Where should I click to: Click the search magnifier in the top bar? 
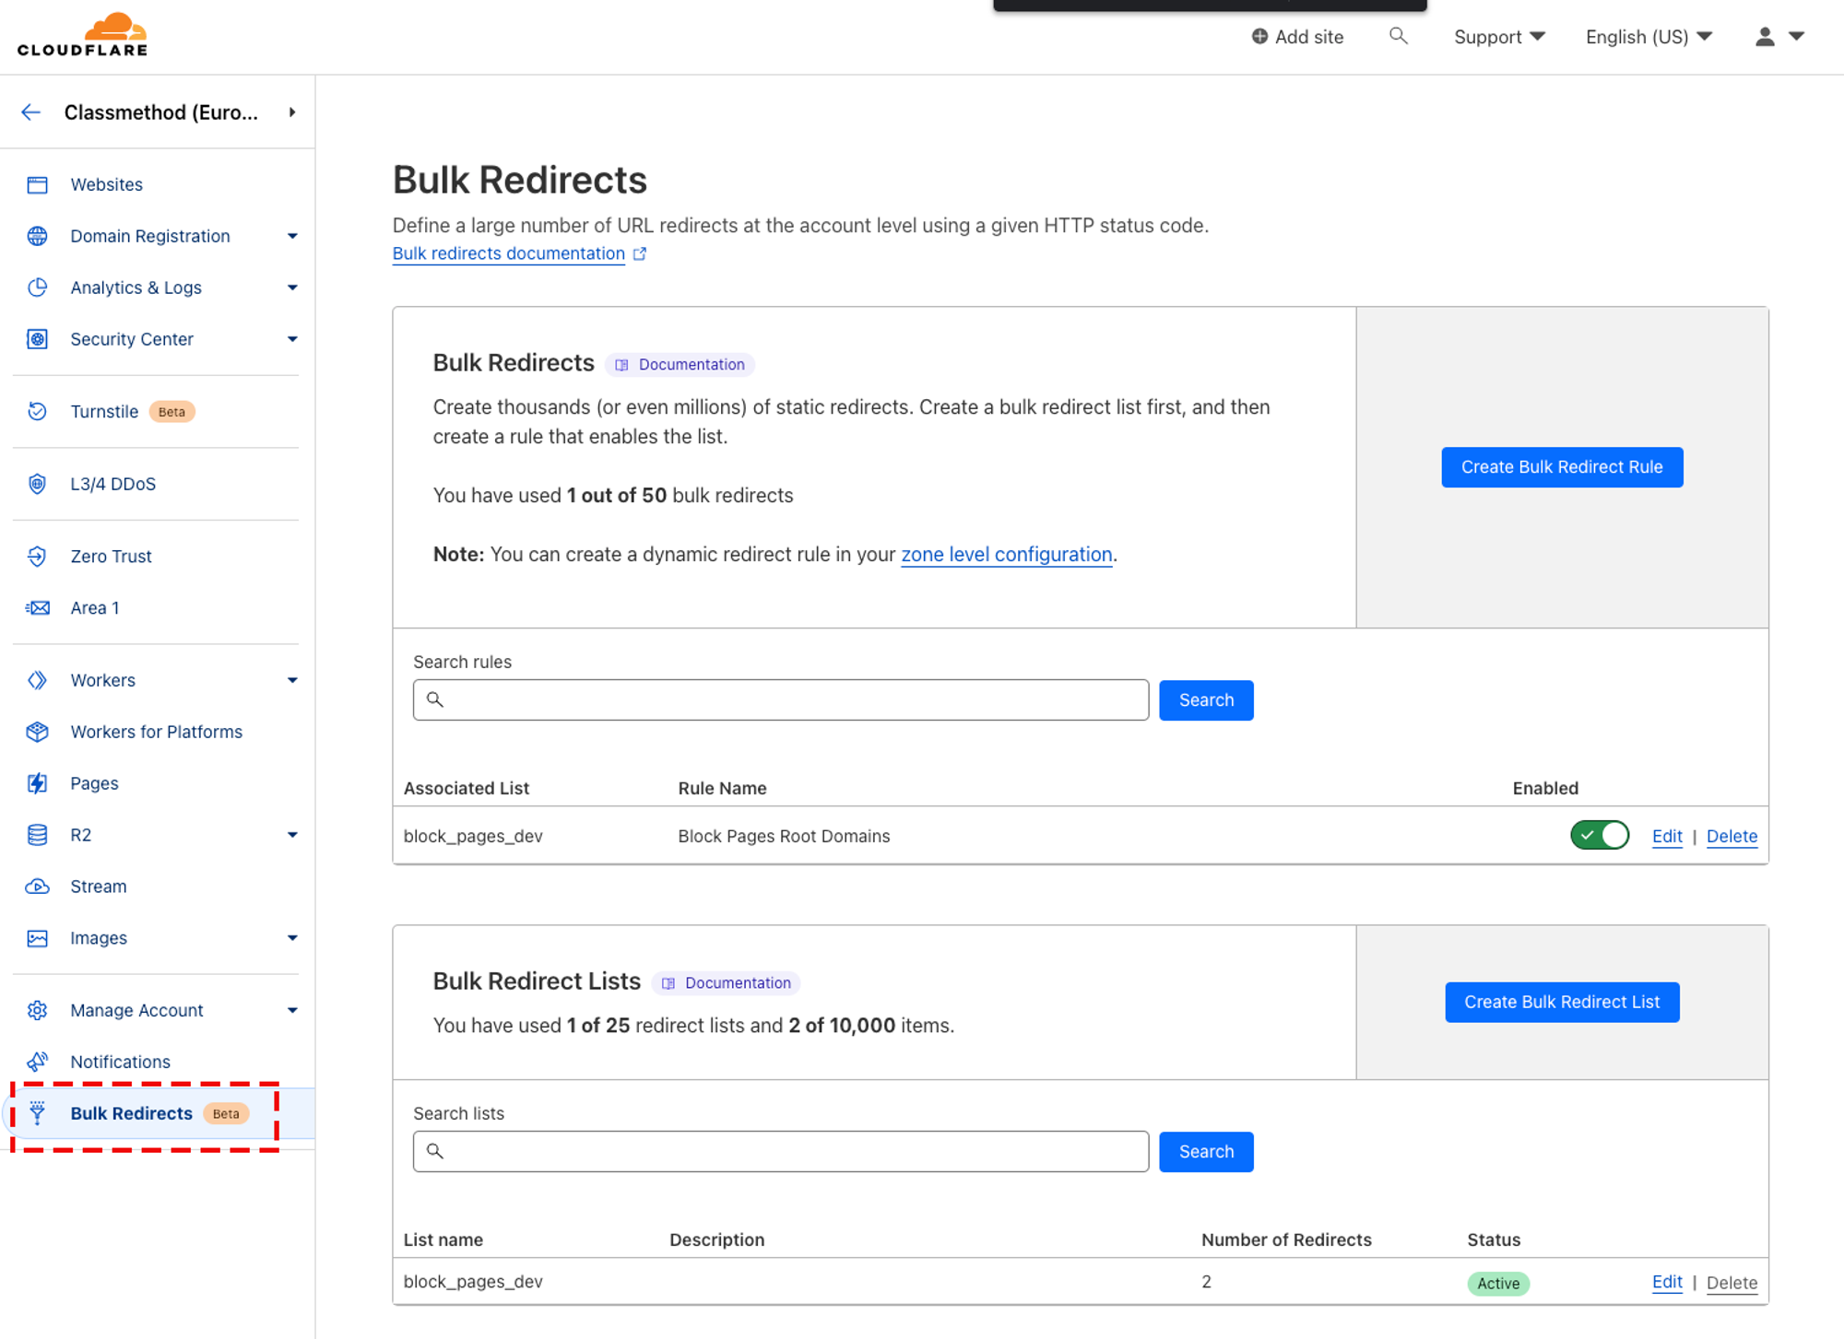click(x=1398, y=36)
